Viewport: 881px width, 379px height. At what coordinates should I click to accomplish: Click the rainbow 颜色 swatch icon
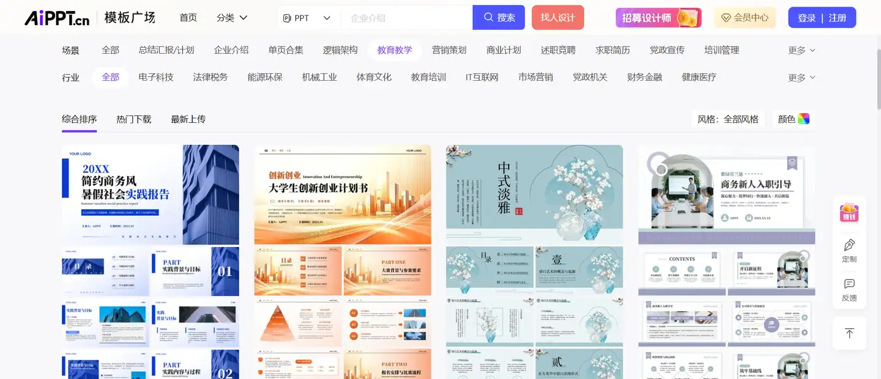803,119
